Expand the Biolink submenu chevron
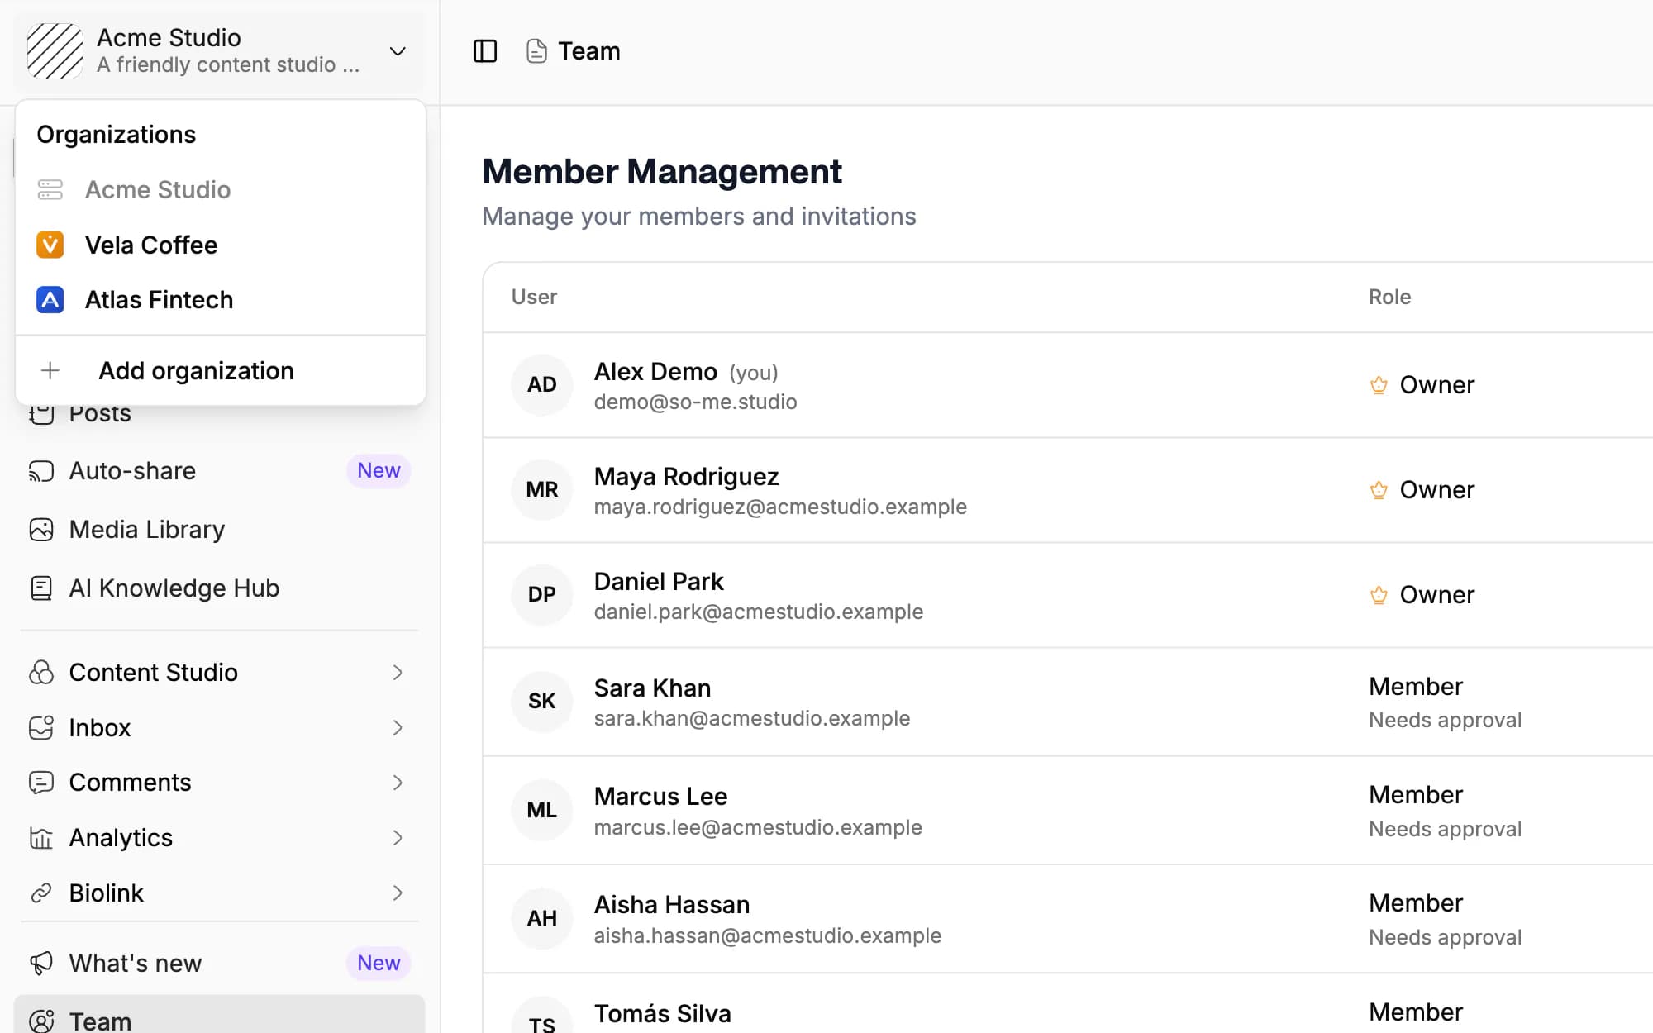1653x1033 pixels. click(398, 893)
